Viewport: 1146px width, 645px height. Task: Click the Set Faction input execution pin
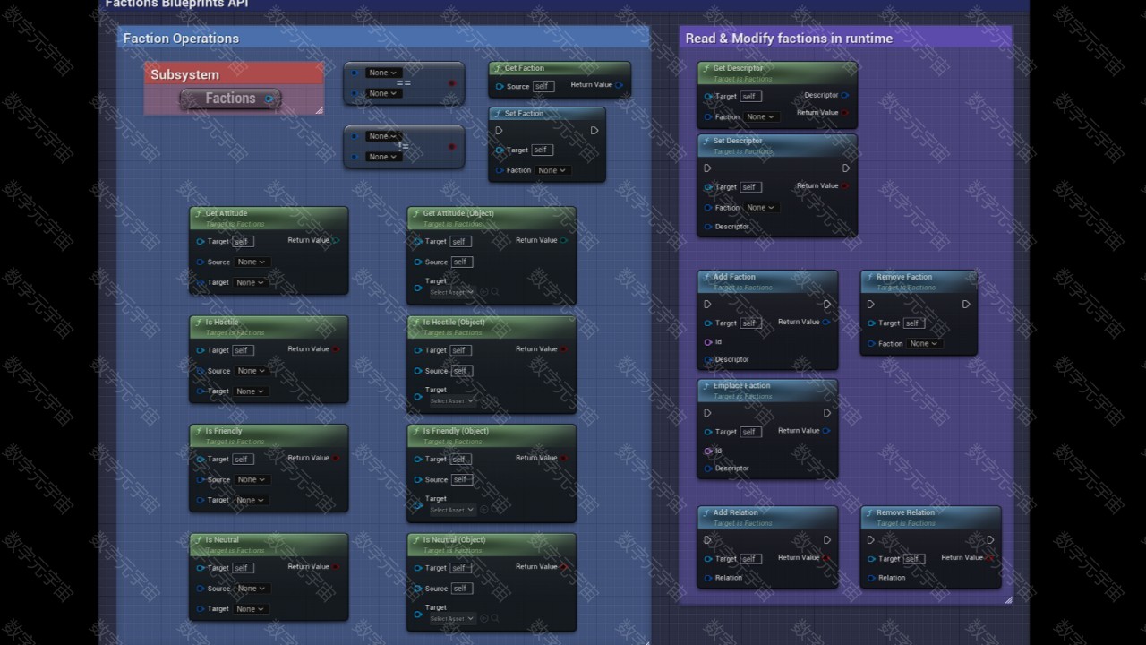pyautogui.click(x=500, y=131)
